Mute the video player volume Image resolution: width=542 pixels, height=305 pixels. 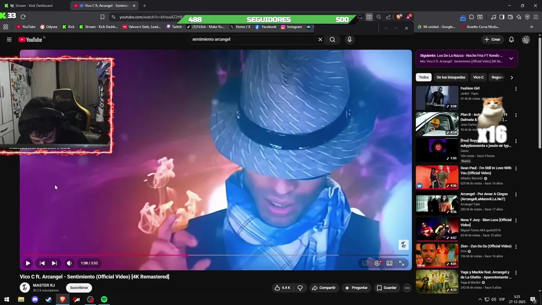[x=69, y=263]
